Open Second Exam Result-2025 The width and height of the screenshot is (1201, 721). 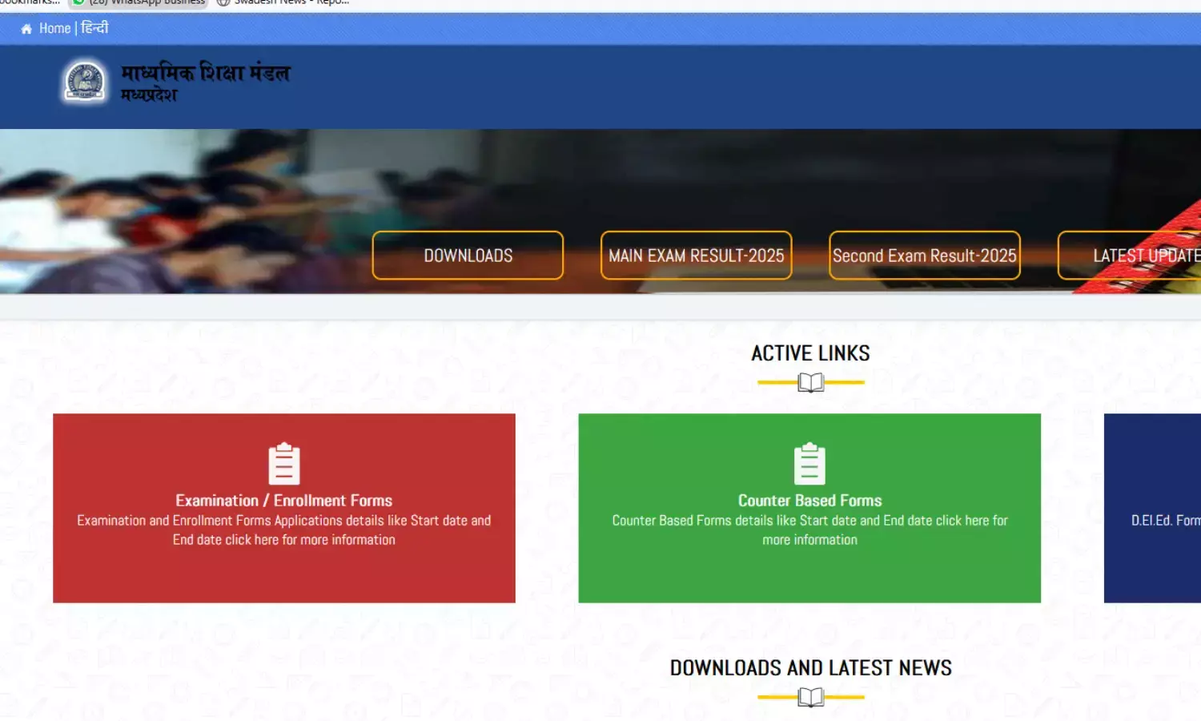click(924, 256)
